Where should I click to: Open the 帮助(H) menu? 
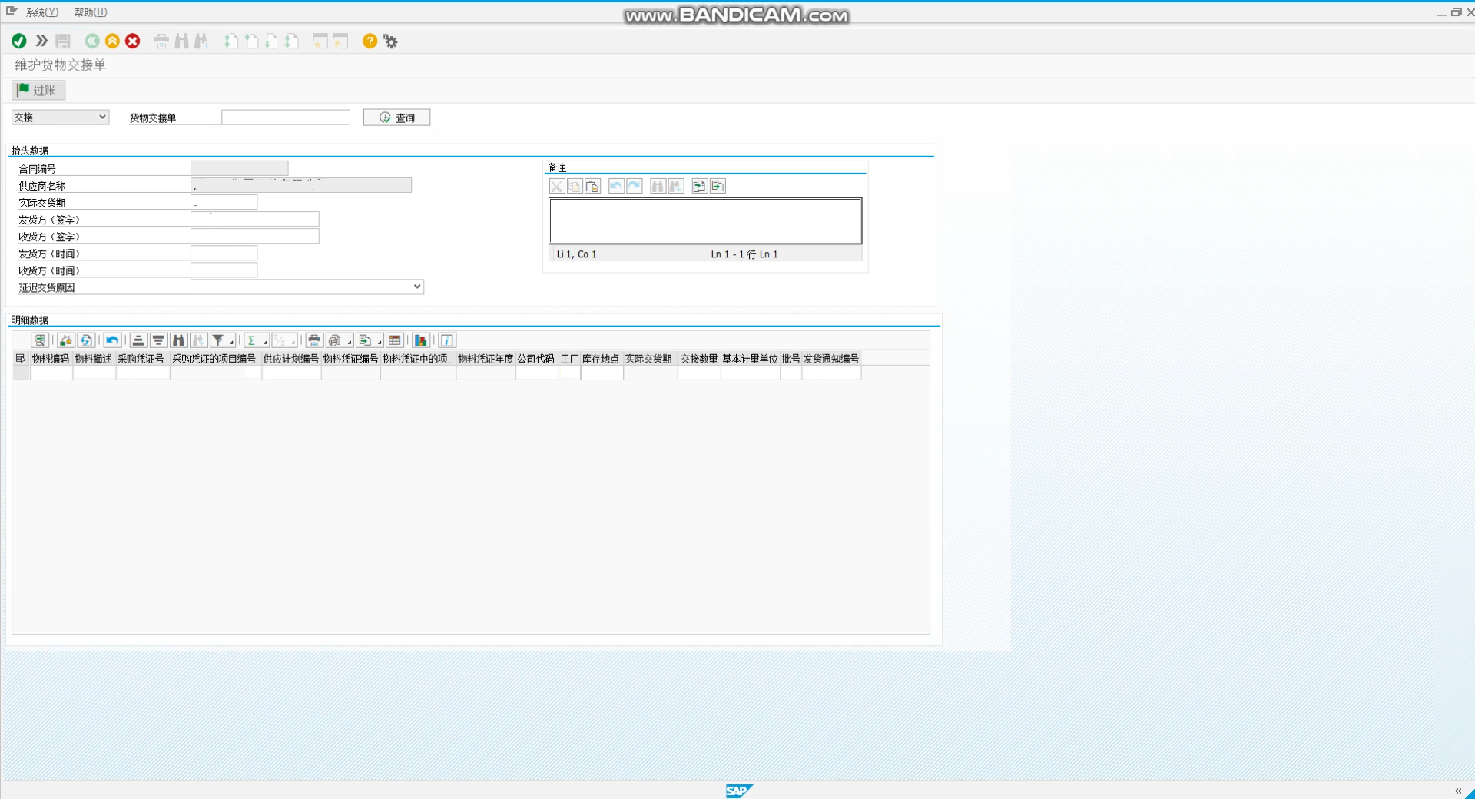click(x=91, y=12)
